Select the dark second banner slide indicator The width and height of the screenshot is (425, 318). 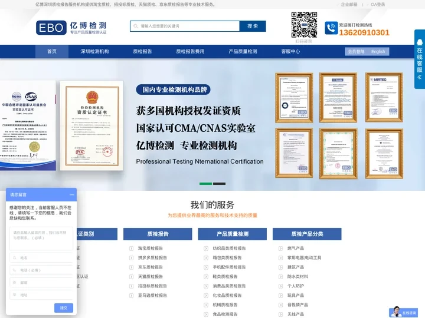pos(219,184)
